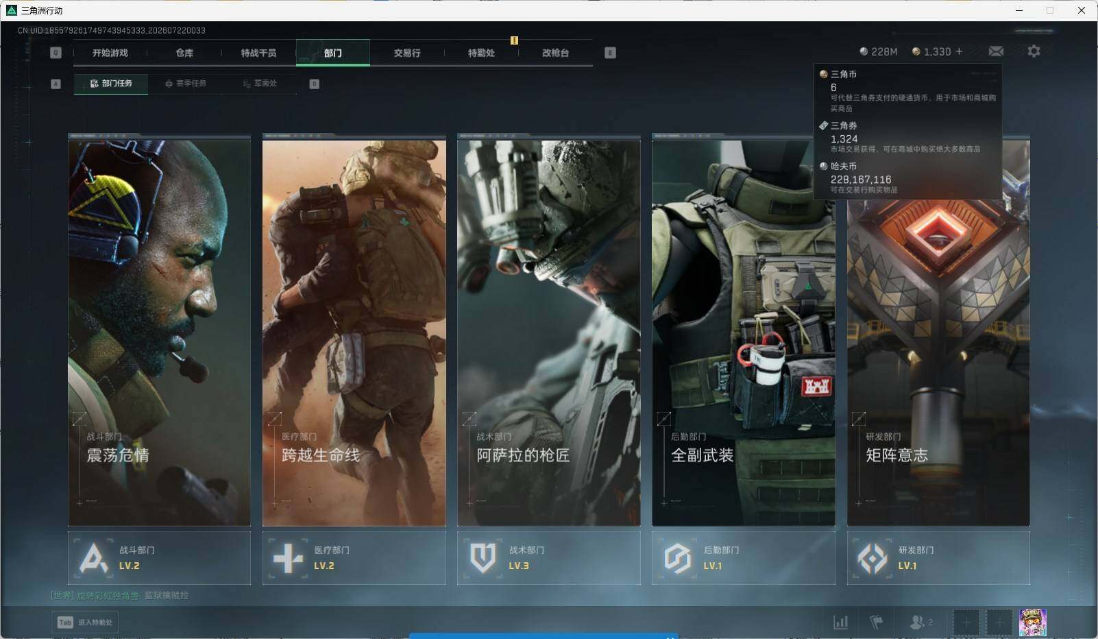The height and width of the screenshot is (639, 1098).
Task: Click the 后勤部门 hexagon icon
Action: [677, 558]
